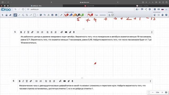The height and width of the screenshot is (95, 169).
Task: Toggle numbered list in task 5 editor
Action: (42, 32)
